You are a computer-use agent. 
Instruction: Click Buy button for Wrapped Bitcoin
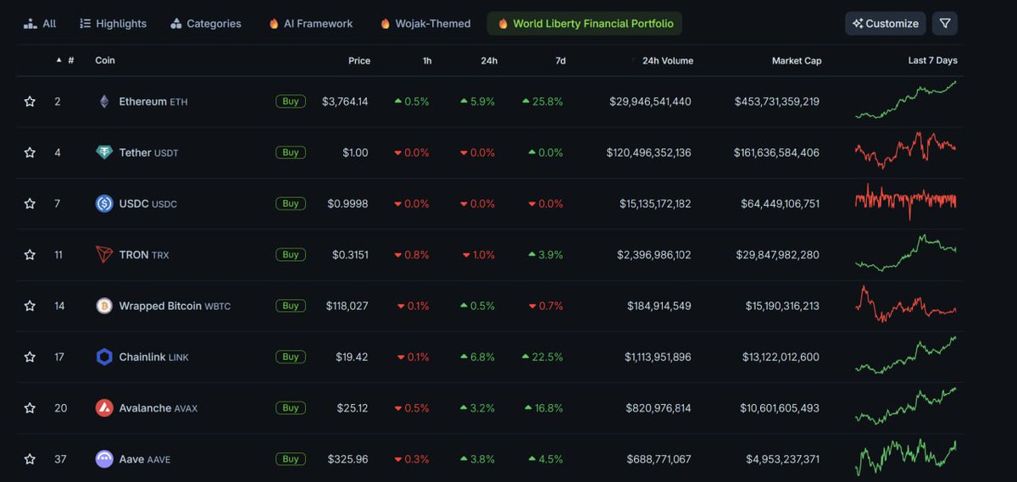coord(291,306)
